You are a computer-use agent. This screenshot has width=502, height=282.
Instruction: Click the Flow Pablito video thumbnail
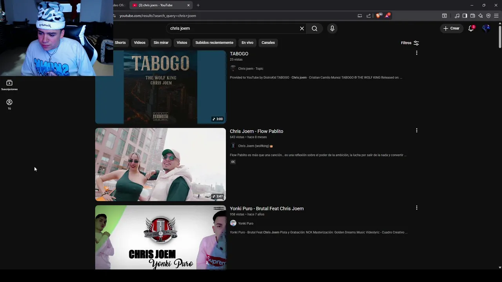coord(160,164)
